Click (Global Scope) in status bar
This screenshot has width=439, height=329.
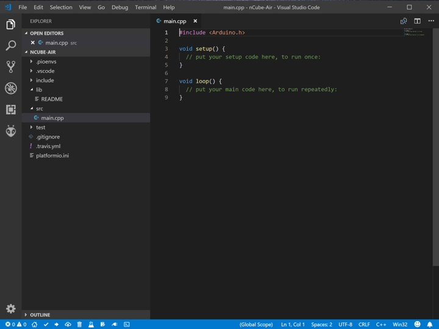256,325
